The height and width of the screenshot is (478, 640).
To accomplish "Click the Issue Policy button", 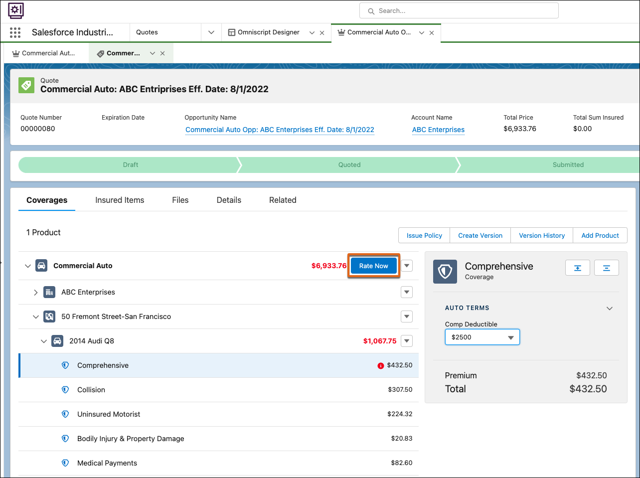I will pos(424,236).
